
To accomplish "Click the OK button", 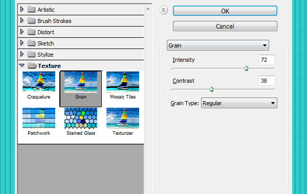I will [x=225, y=11].
